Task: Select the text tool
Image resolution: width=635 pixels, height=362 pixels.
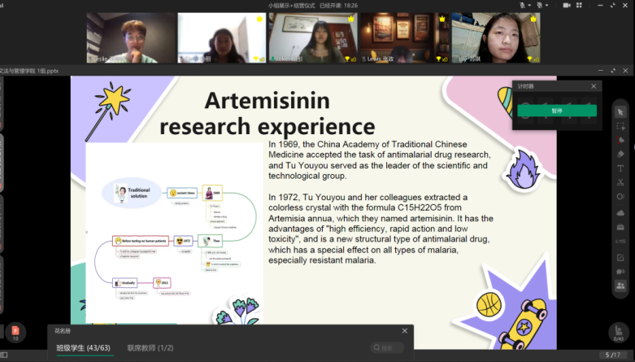Action: (620, 168)
